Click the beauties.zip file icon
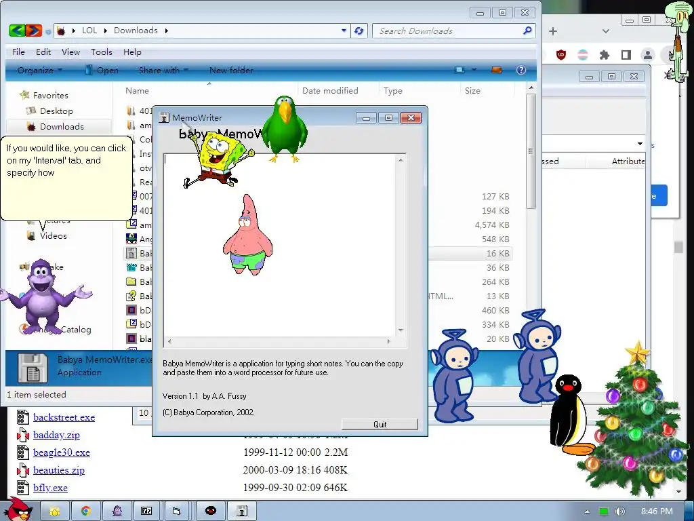This screenshot has height=521, width=694. click(x=22, y=470)
